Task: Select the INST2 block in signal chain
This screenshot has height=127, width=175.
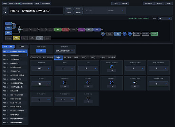Action: click(x=8, y=28)
